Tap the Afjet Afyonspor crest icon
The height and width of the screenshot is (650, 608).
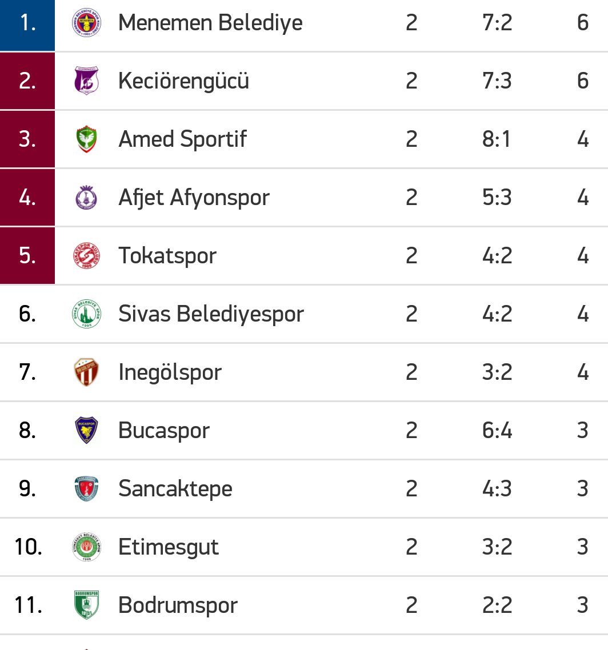click(x=86, y=197)
